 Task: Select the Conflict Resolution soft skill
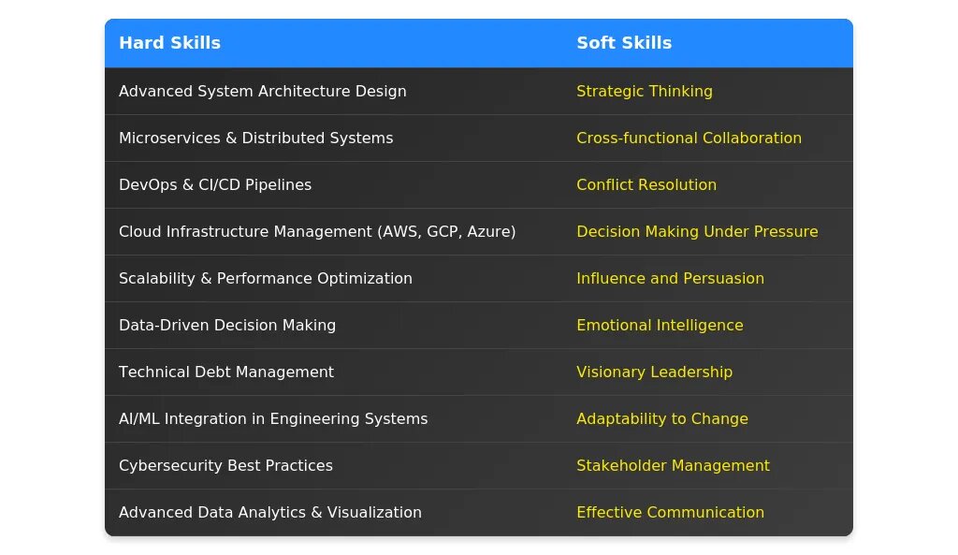646,185
